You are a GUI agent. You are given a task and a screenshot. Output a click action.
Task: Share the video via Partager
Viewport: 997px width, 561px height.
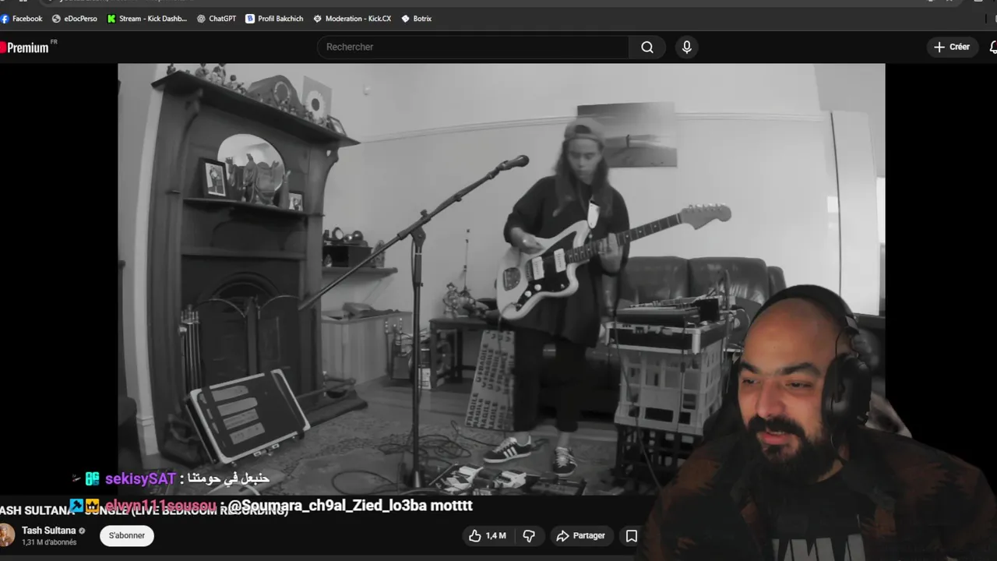click(x=580, y=535)
